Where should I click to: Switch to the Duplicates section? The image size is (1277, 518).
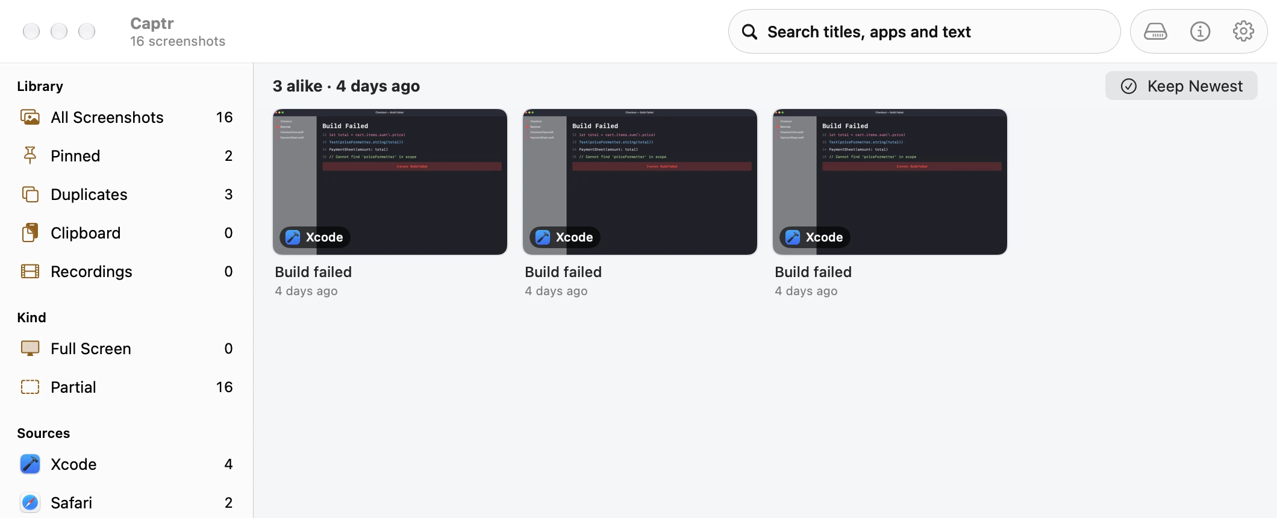tap(126, 194)
